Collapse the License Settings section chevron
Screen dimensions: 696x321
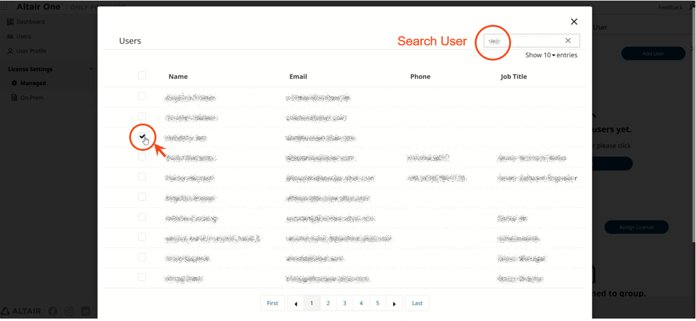pos(91,69)
